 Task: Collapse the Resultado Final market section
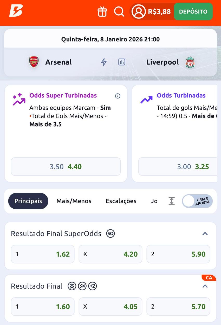click(205, 286)
